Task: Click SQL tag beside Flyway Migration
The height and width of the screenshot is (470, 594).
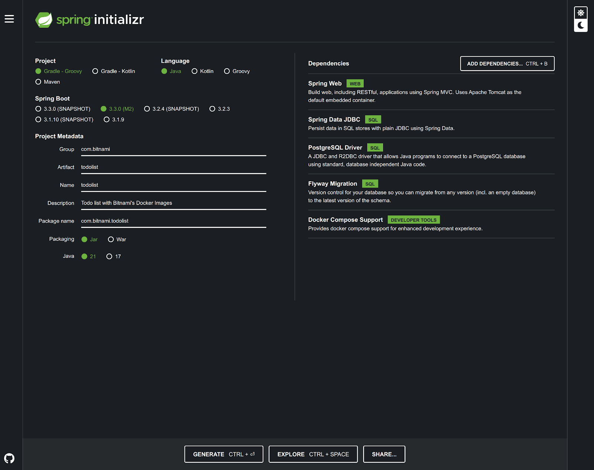Action: point(370,184)
